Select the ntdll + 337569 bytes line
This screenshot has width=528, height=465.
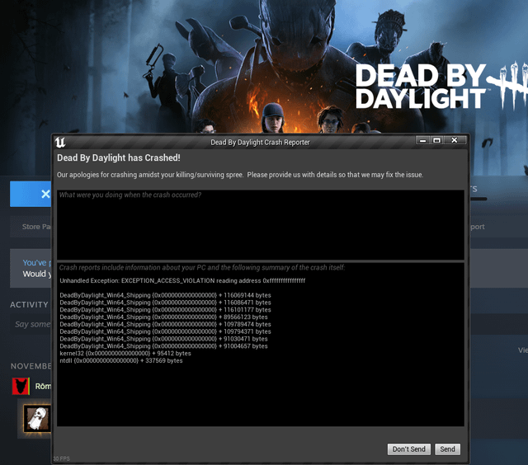tap(121, 360)
